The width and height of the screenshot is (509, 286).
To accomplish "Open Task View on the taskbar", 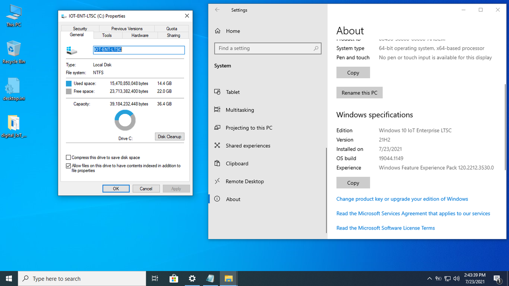I will pos(155,278).
